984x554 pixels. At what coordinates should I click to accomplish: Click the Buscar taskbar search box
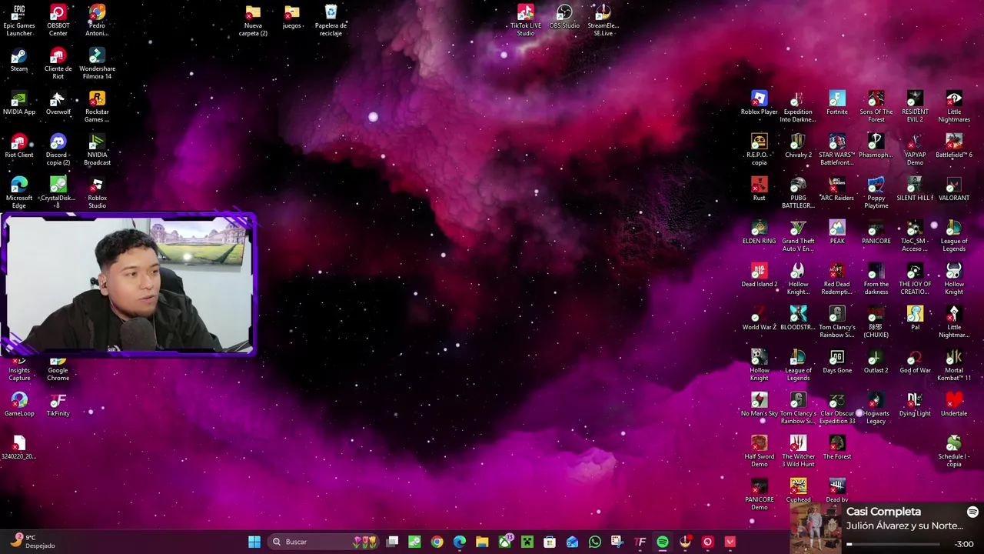324,542
